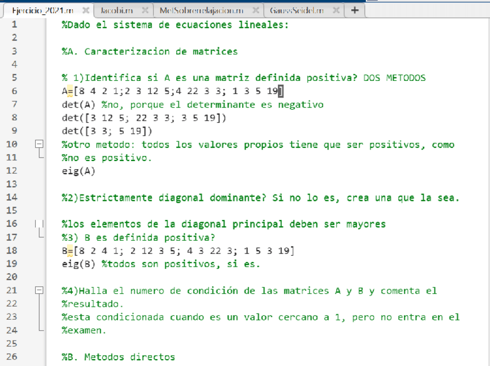Click the '%B. Metodos directos' comment line
Image resolution: width=490 pixels, height=366 pixels.
pyautogui.click(x=118, y=357)
